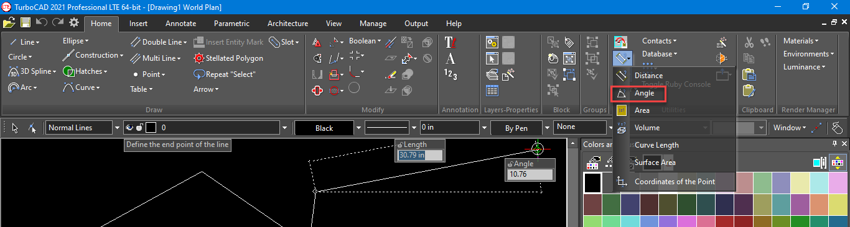Click the Length value input field
Screen dimensions: 850x227
(421, 155)
